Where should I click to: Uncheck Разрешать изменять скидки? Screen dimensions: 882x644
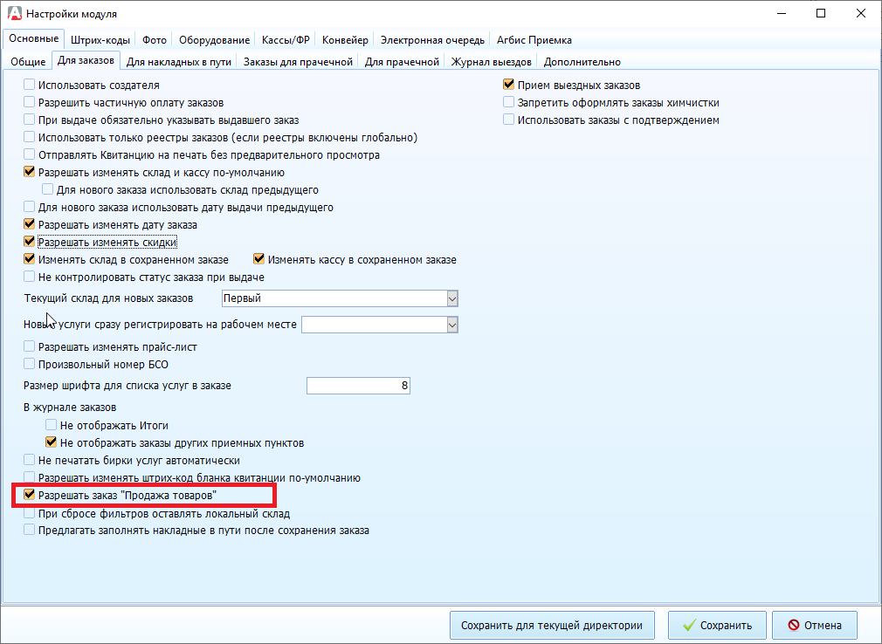29,242
